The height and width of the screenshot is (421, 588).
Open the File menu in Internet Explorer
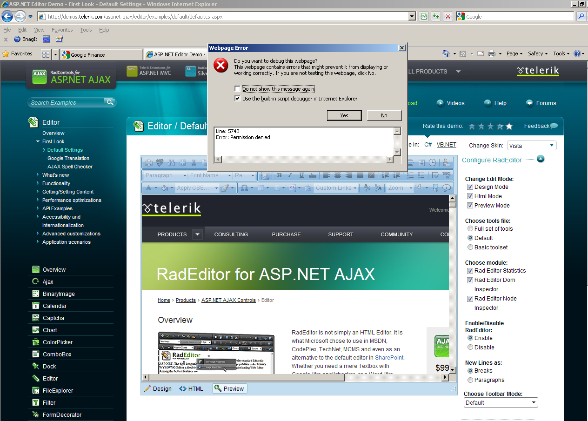pos(7,30)
